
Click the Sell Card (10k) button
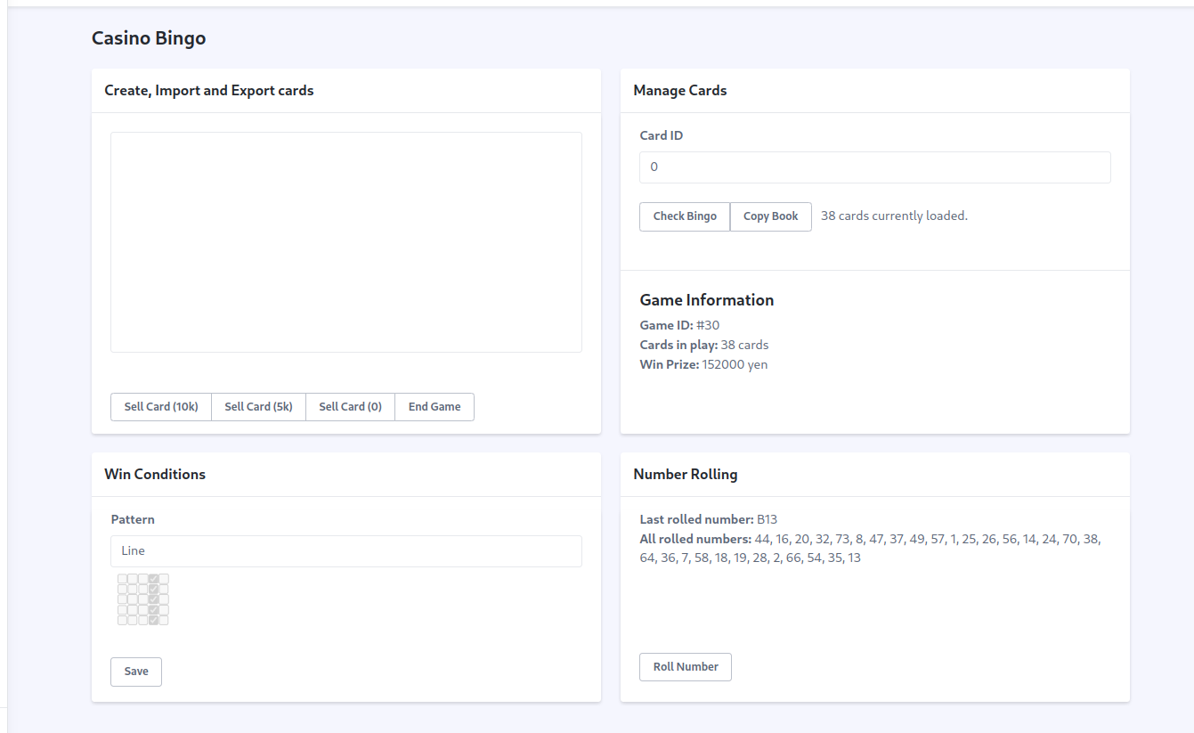[160, 407]
